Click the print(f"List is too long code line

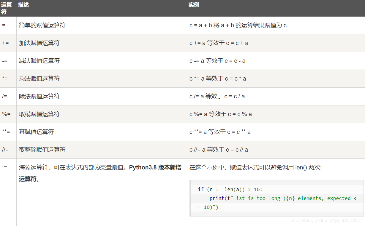tap(283, 198)
